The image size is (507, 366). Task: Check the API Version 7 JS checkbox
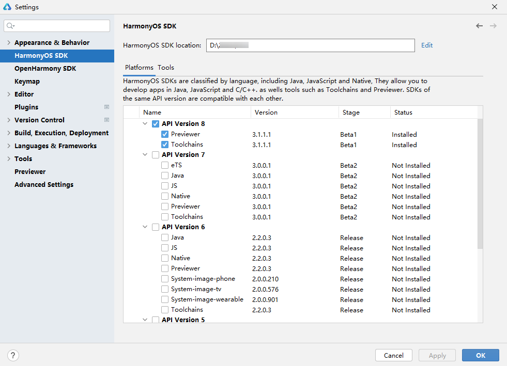(165, 186)
